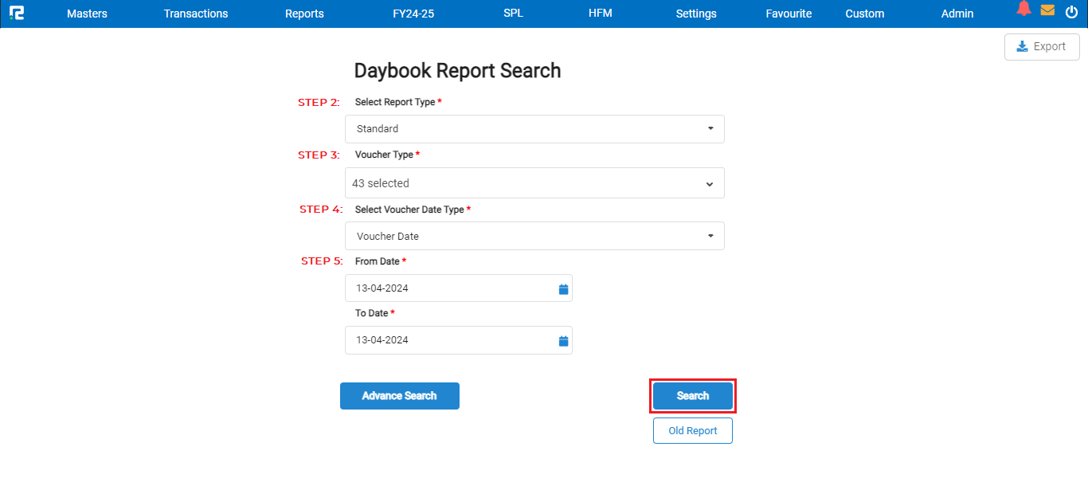Select the FY24-25 menu item

[x=413, y=14]
